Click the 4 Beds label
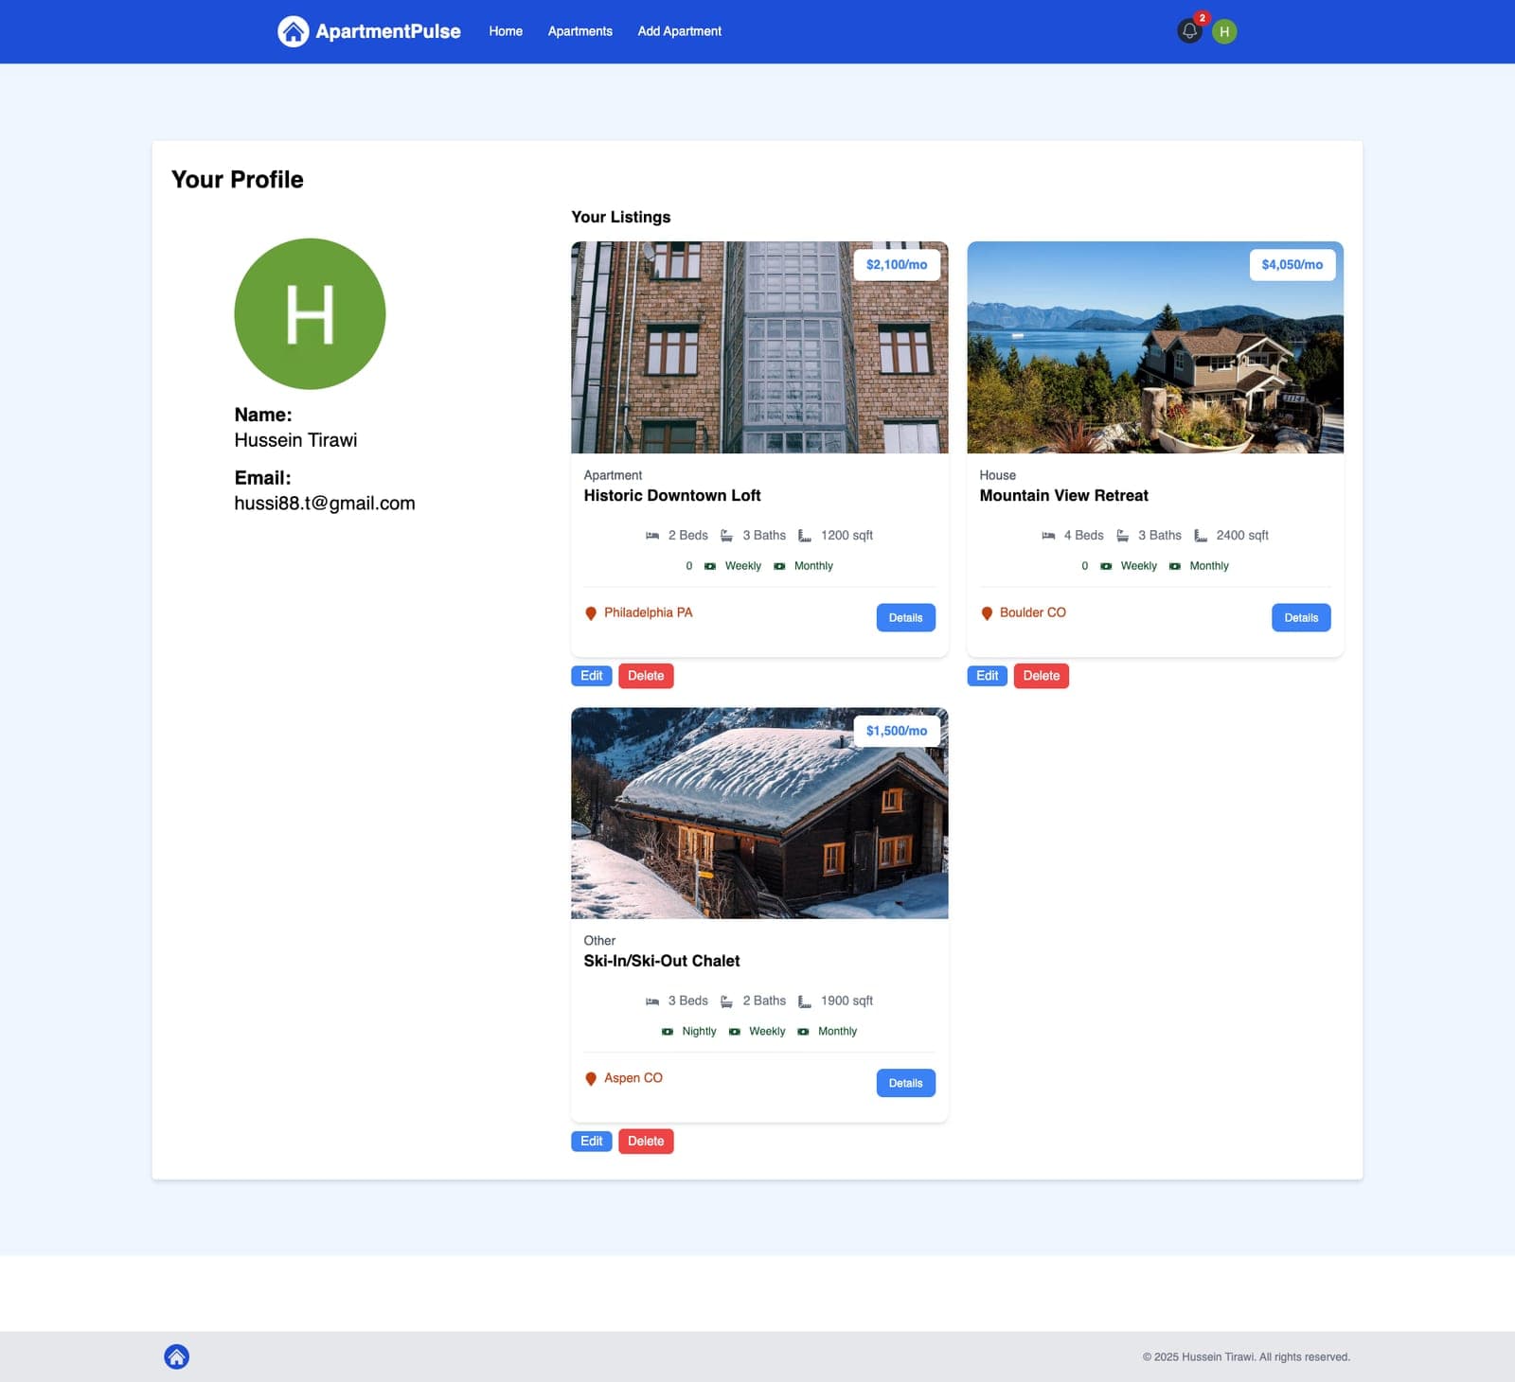1515x1382 pixels. tap(1084, 536)
